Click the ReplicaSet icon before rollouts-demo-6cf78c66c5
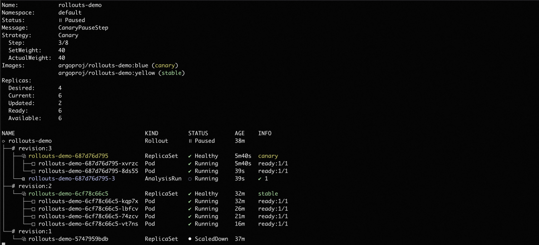 point(24,194)
